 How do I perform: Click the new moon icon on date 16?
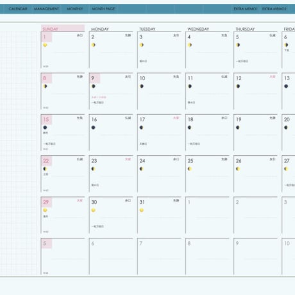94,128
